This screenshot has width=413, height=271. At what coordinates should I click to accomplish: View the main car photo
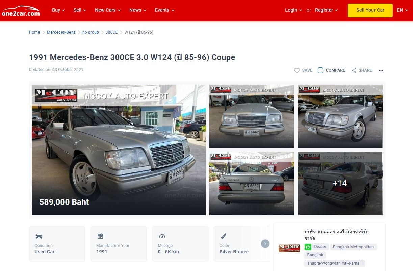pos(119,150)
